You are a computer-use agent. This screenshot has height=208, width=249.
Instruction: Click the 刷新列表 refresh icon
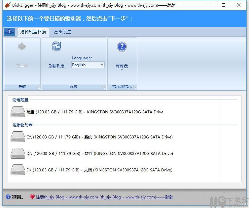(56, 46)
